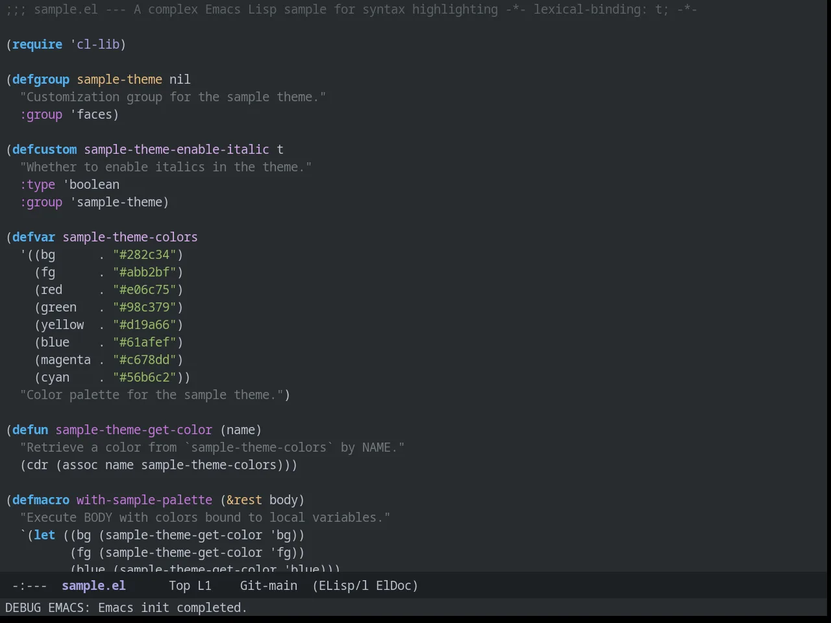Click the 'cl-lib symbol

point(95,44)
